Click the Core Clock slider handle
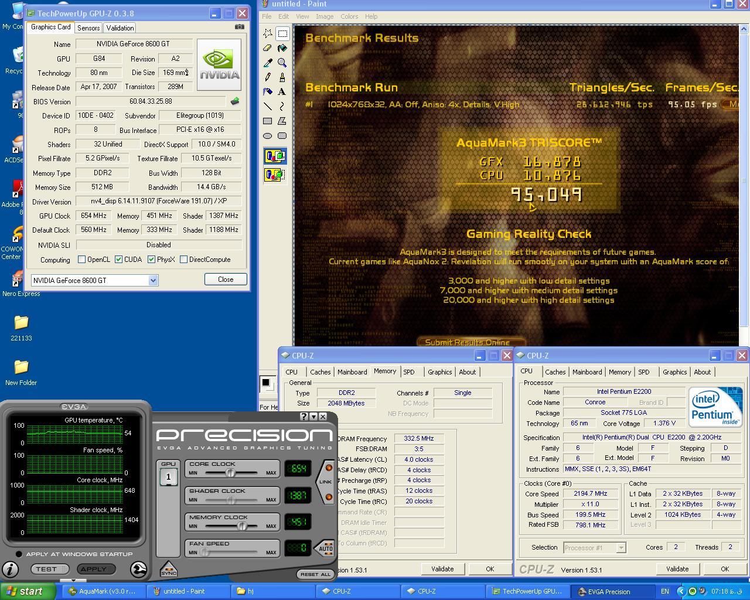The width and height of the screenshot is (750, 600). 231,473
